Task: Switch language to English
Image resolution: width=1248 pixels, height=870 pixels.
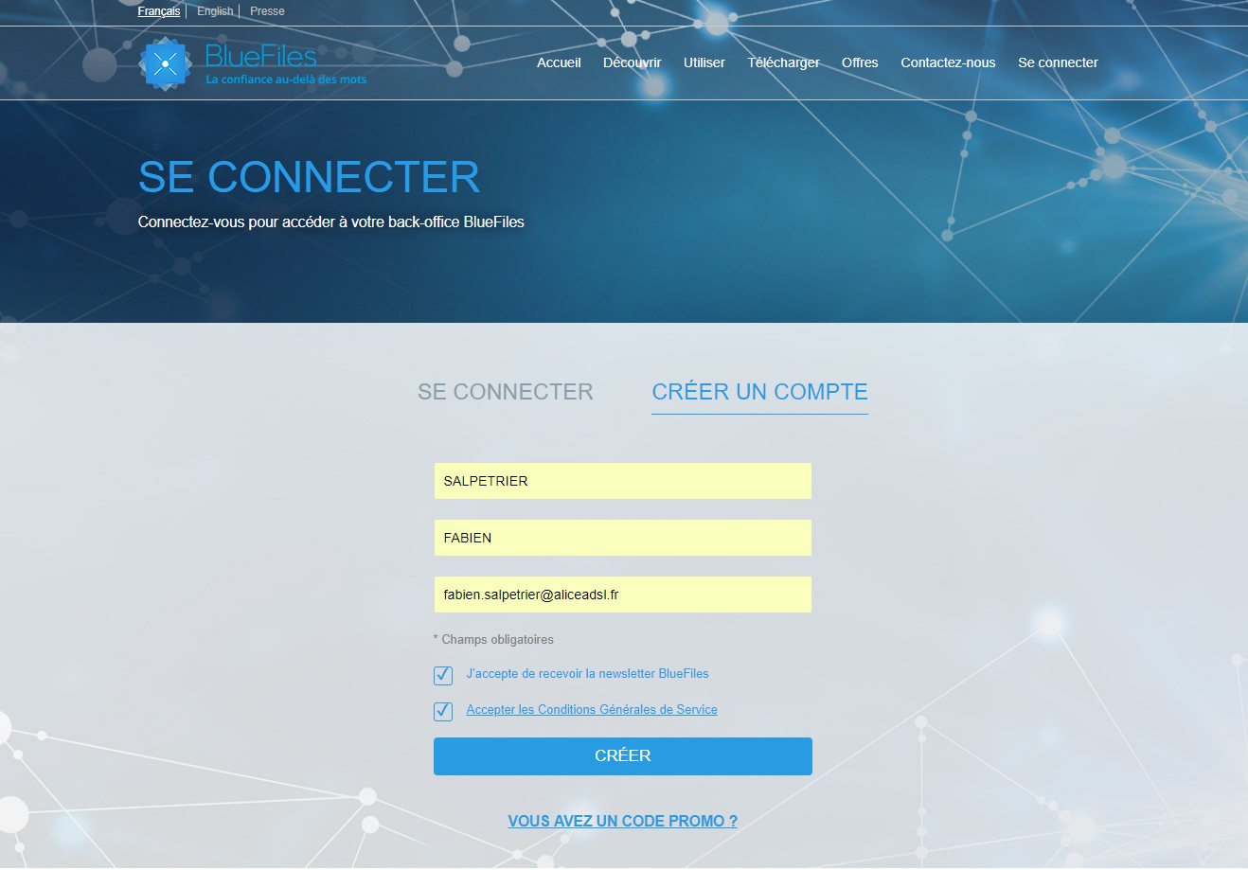Action: coord(215,11)
